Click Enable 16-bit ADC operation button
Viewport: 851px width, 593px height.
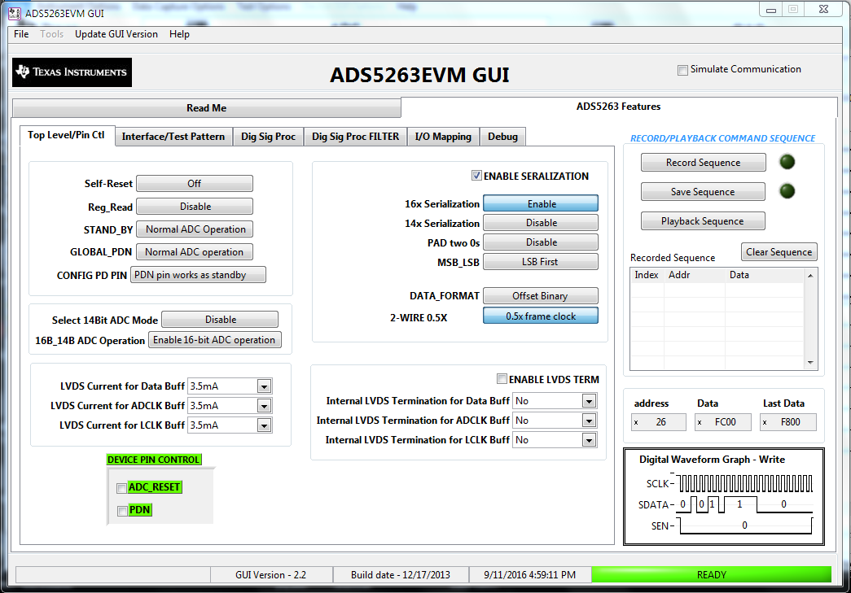[x=215, y=340]
